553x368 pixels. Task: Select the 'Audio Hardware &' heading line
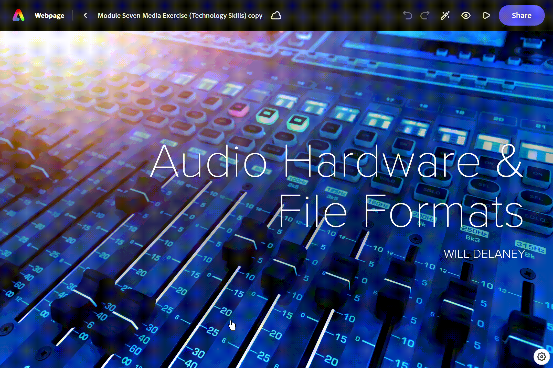pos(336,160)
